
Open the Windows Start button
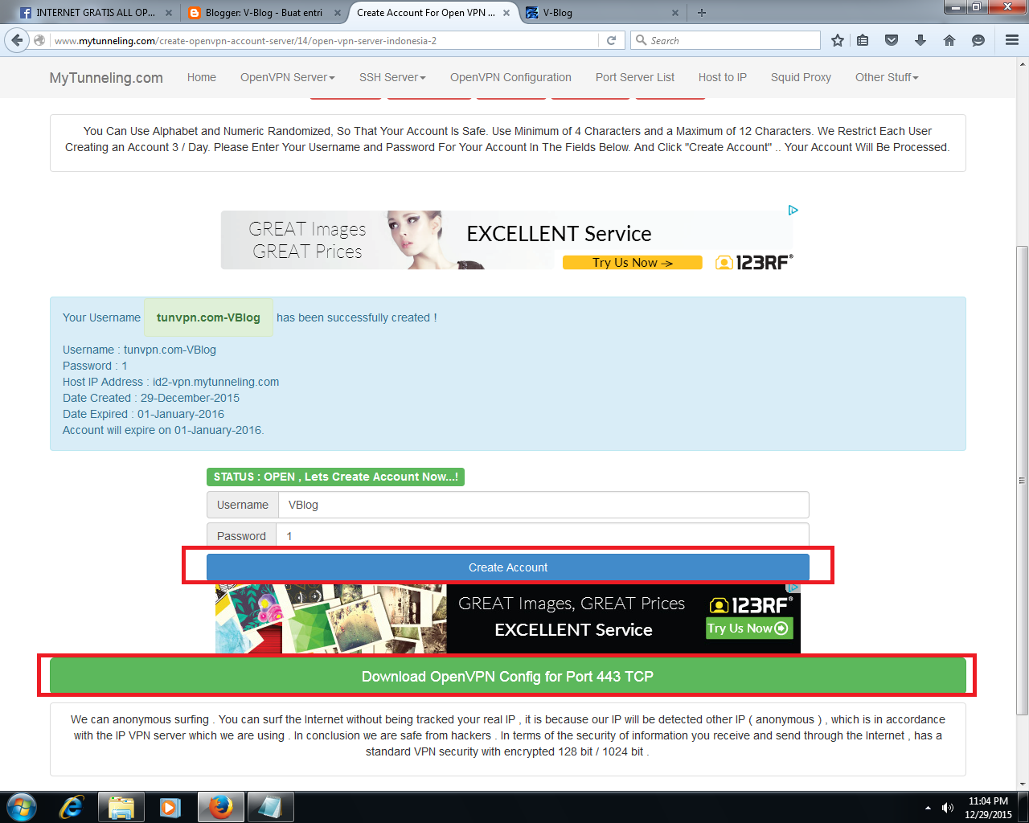pyautogui.click(x=22, y=807)
